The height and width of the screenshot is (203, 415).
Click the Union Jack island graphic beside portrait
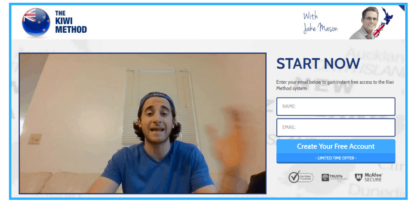(378, 30)
